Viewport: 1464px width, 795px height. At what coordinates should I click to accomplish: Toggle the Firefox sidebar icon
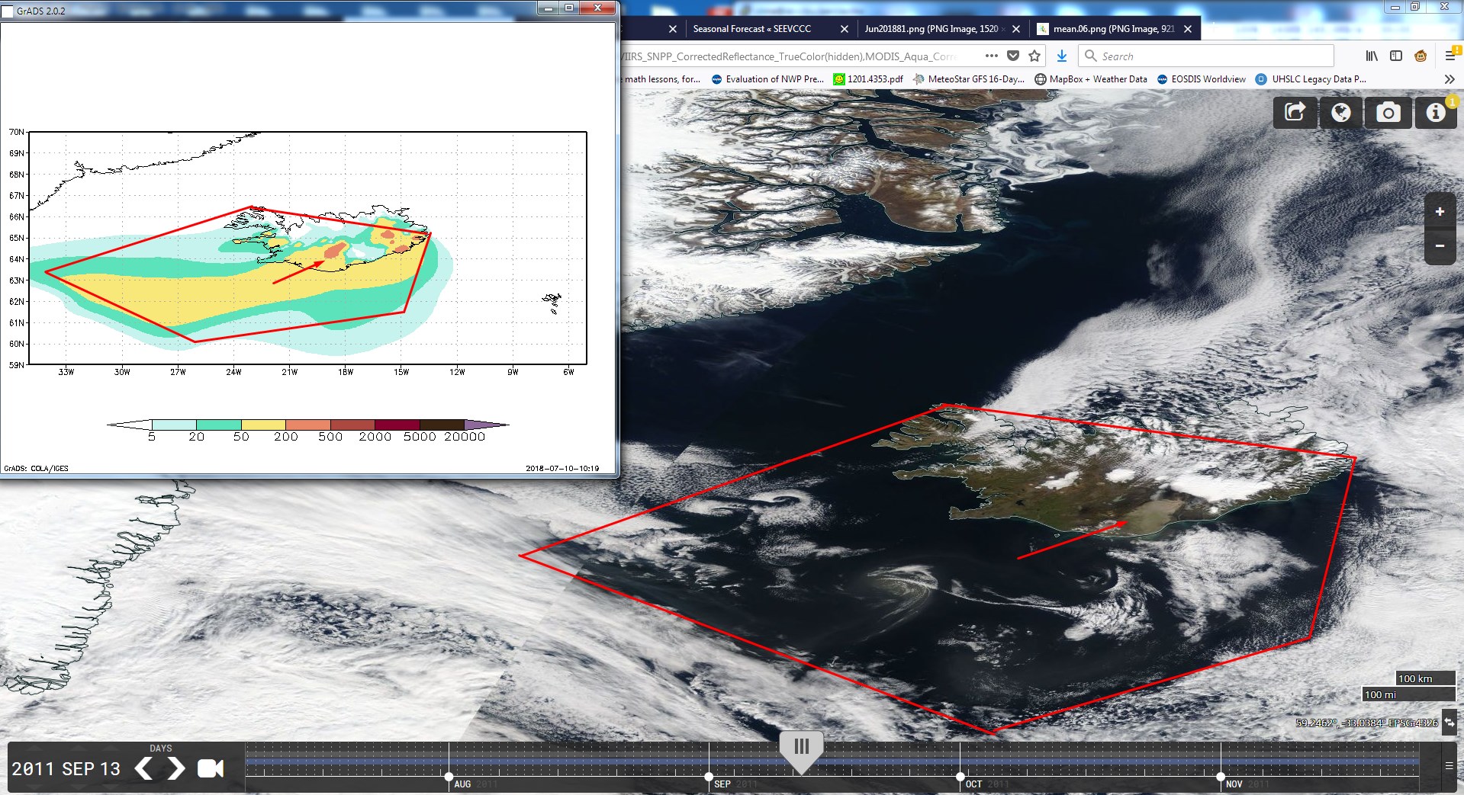point(1396,56)
